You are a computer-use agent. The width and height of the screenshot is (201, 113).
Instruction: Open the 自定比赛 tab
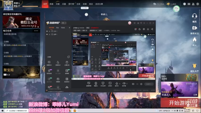click(99, 4)
